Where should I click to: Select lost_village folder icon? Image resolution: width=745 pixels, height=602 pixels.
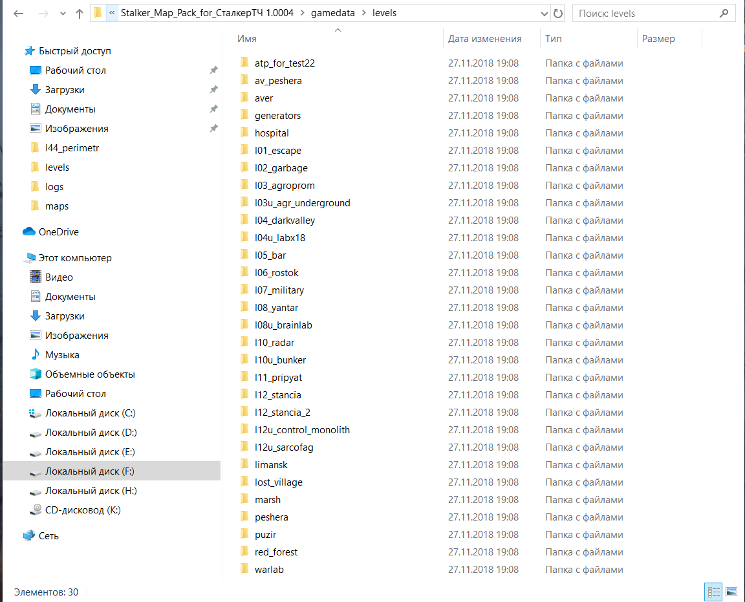click(244, 482)
